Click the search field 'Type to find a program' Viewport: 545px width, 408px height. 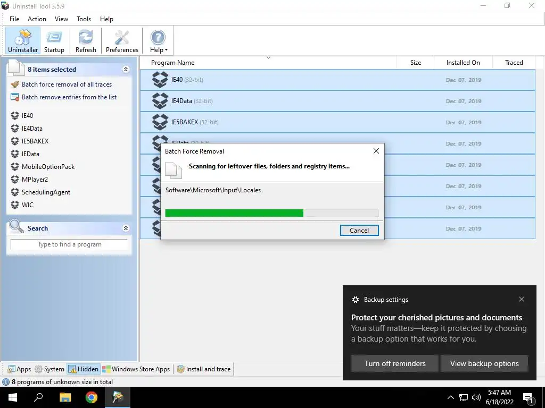click(69, 244)
